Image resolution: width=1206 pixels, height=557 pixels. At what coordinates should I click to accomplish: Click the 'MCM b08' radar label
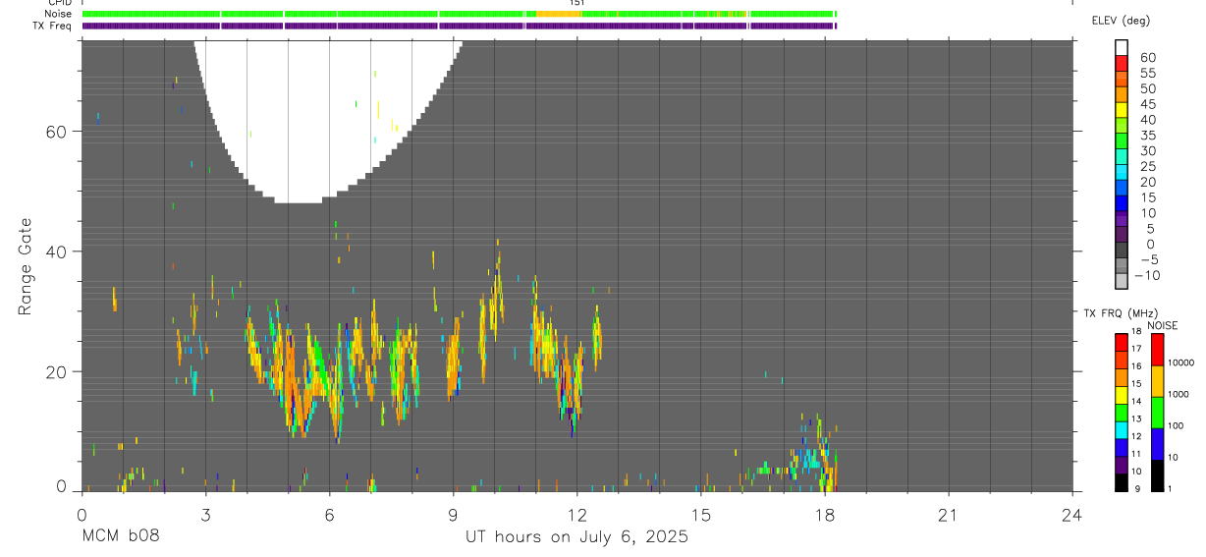tap(120, 536)
